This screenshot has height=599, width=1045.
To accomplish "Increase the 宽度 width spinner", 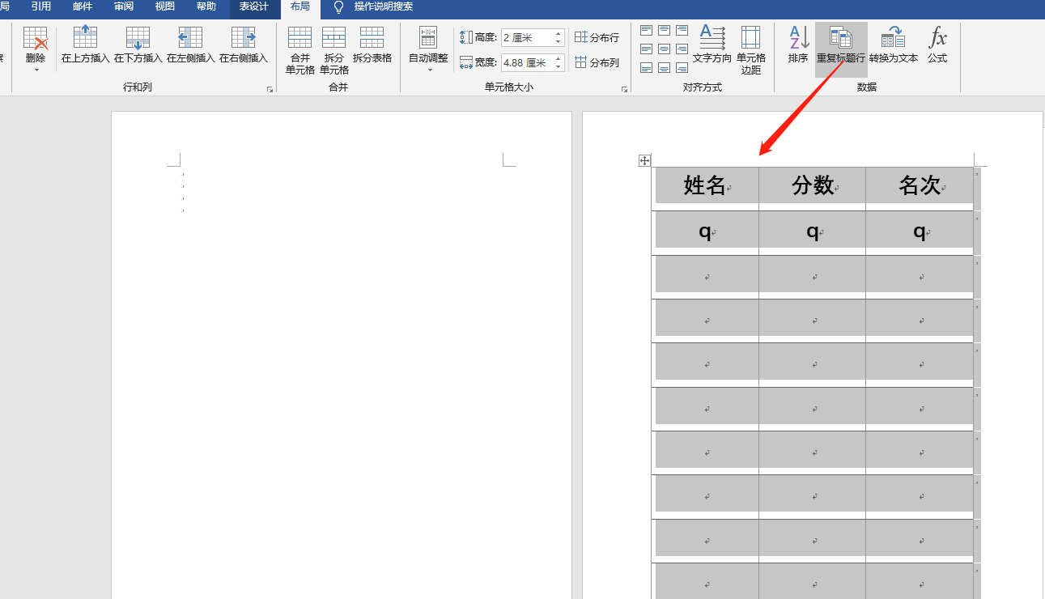I will point(558,58).
